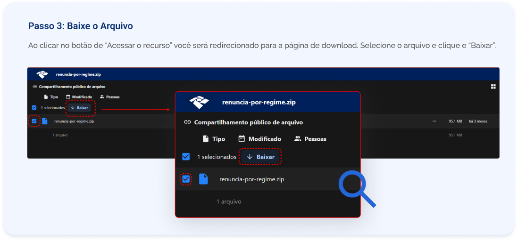
Task: Click the small logo in the background header
Action: tap(42, 74)
